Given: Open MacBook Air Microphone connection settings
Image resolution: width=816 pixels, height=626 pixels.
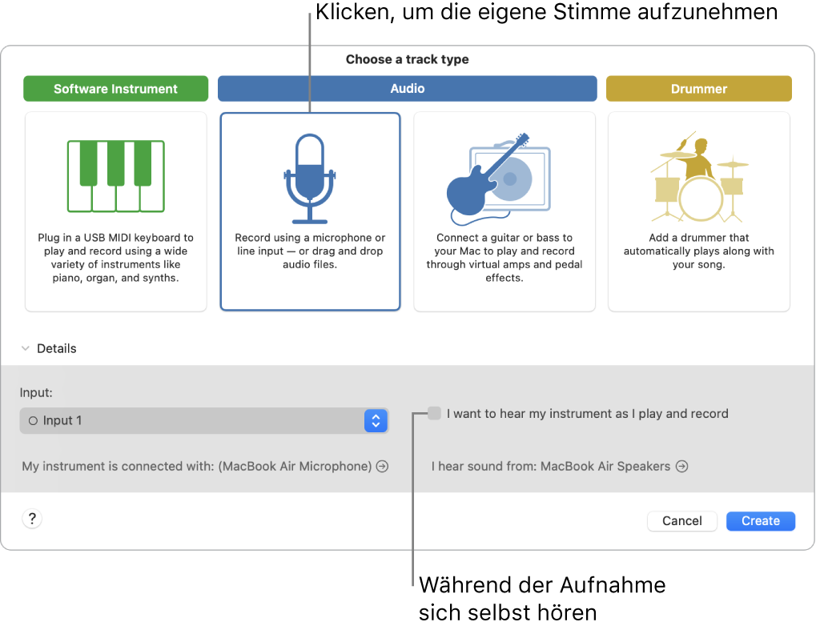Looking at the screenshot, I should click(381, 466).
